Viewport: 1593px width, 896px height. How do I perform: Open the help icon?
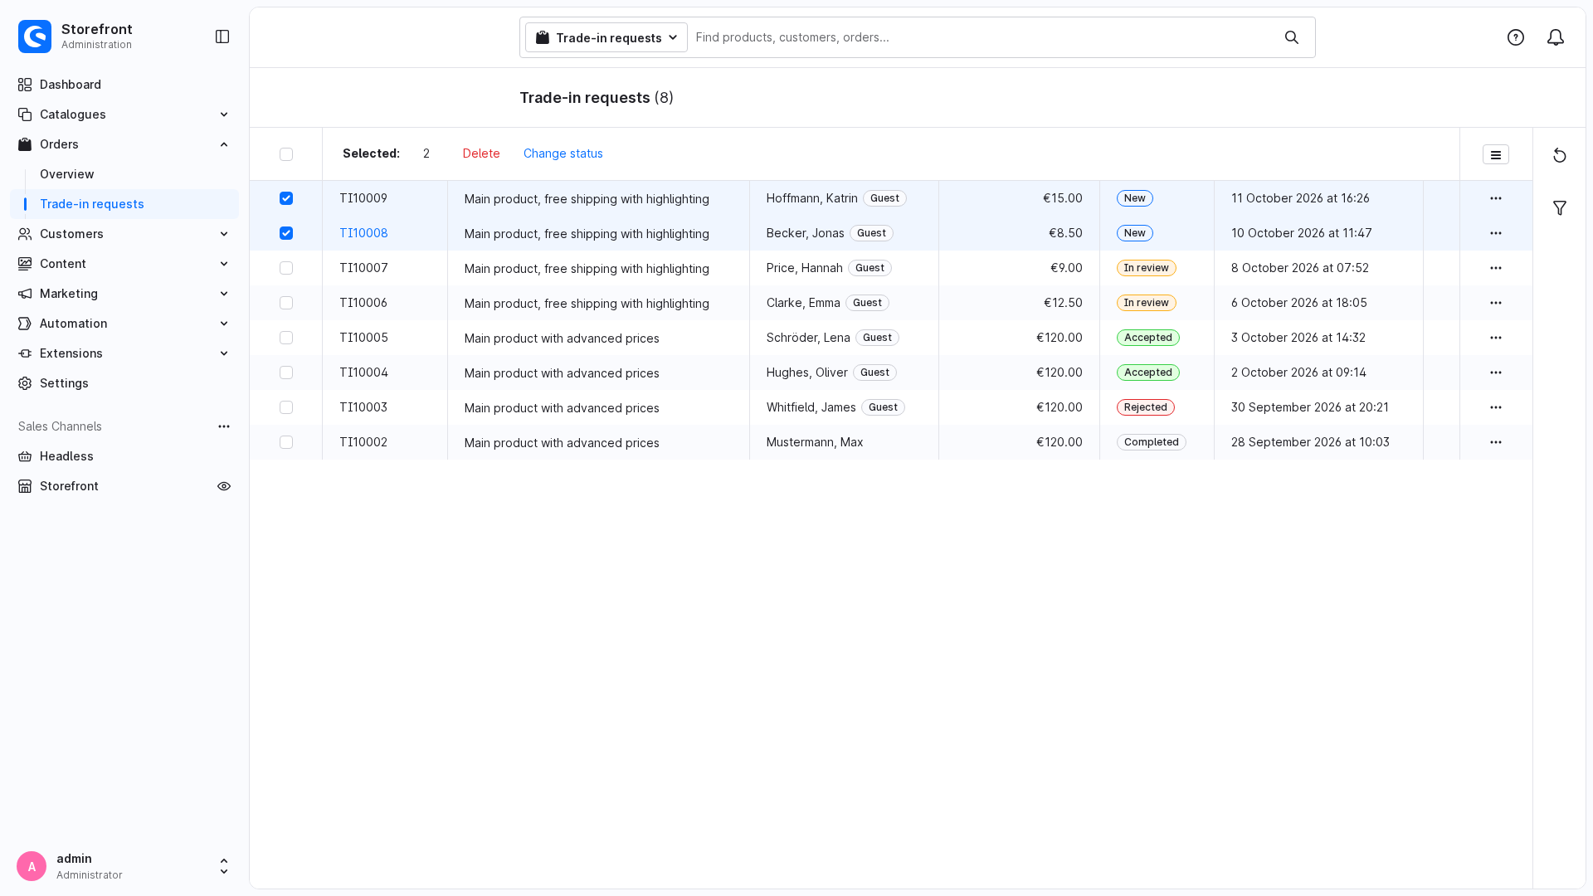tap(1516, 37)
